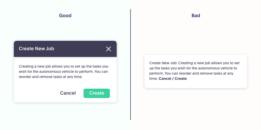Click empty footer area left of Cancel button
The height and width of the screenshot is (130, 261).
click(x=34, y=93)
